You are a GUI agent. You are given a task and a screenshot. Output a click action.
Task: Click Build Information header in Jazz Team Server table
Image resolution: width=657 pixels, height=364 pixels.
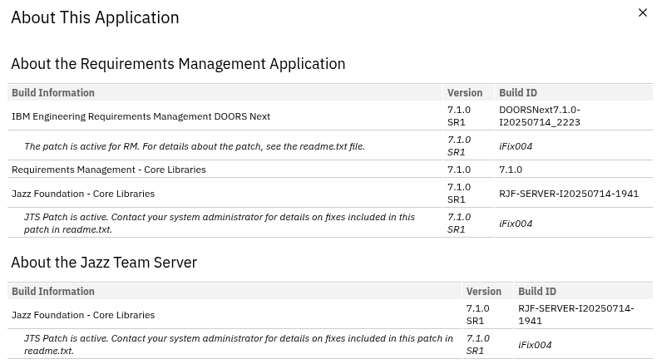[53, 292]
